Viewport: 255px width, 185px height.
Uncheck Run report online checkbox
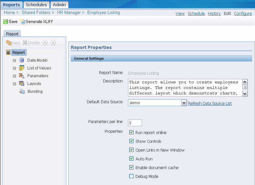[131, 132]
